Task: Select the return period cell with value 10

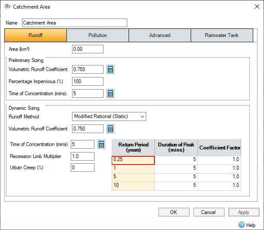Action: pyautogui.click(x=133, y=186)
